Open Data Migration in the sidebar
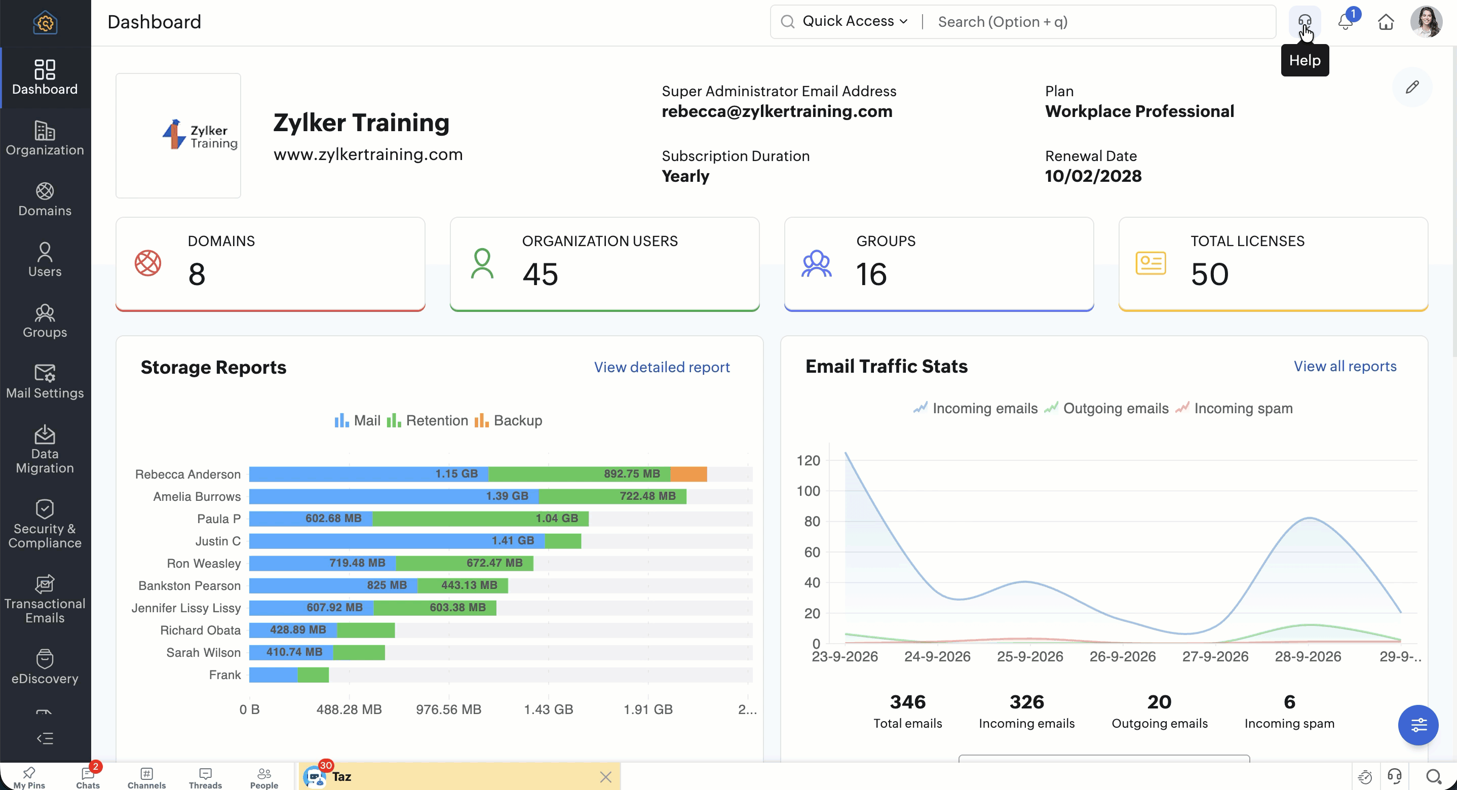 45,449
